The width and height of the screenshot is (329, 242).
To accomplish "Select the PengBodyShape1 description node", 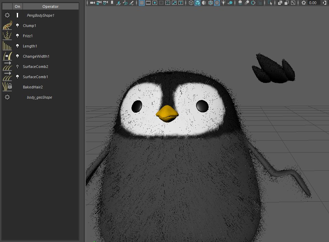I will (40, 15).
